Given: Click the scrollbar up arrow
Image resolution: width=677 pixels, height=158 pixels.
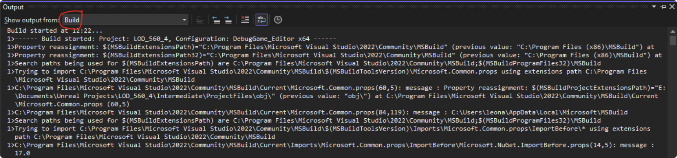Looking at the screenshot, I should click(x=673, y=31).
